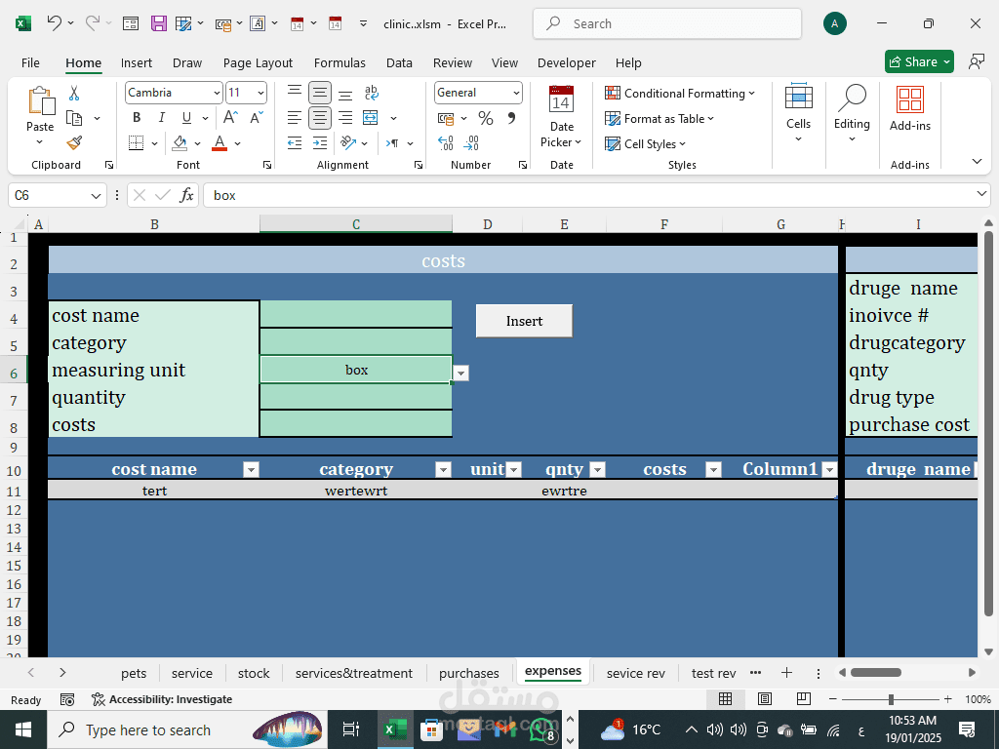Click the Decrease Indent icon
The image size is (999, 749).
[295, 142]
